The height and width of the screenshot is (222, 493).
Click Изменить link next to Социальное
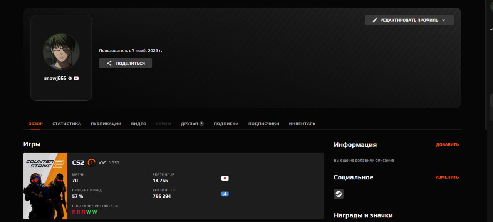click(447, 177)
